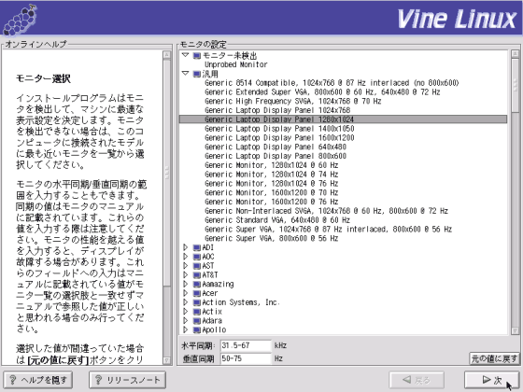
Task: Expand the Adara vendor group
Action: pyautogui.click(x=186, y=321)
